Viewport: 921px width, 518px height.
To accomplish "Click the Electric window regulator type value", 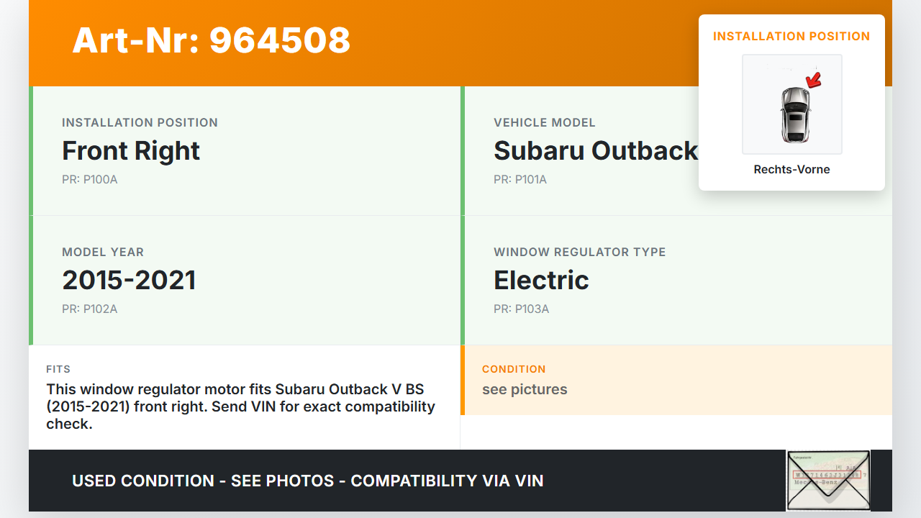I will pyautogui.click(x=541, y=281).
